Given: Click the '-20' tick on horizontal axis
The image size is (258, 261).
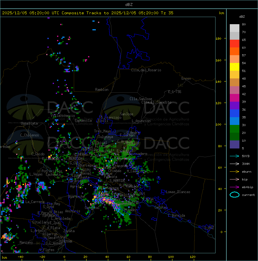Looking at the screenshot, I should [42, 257].
